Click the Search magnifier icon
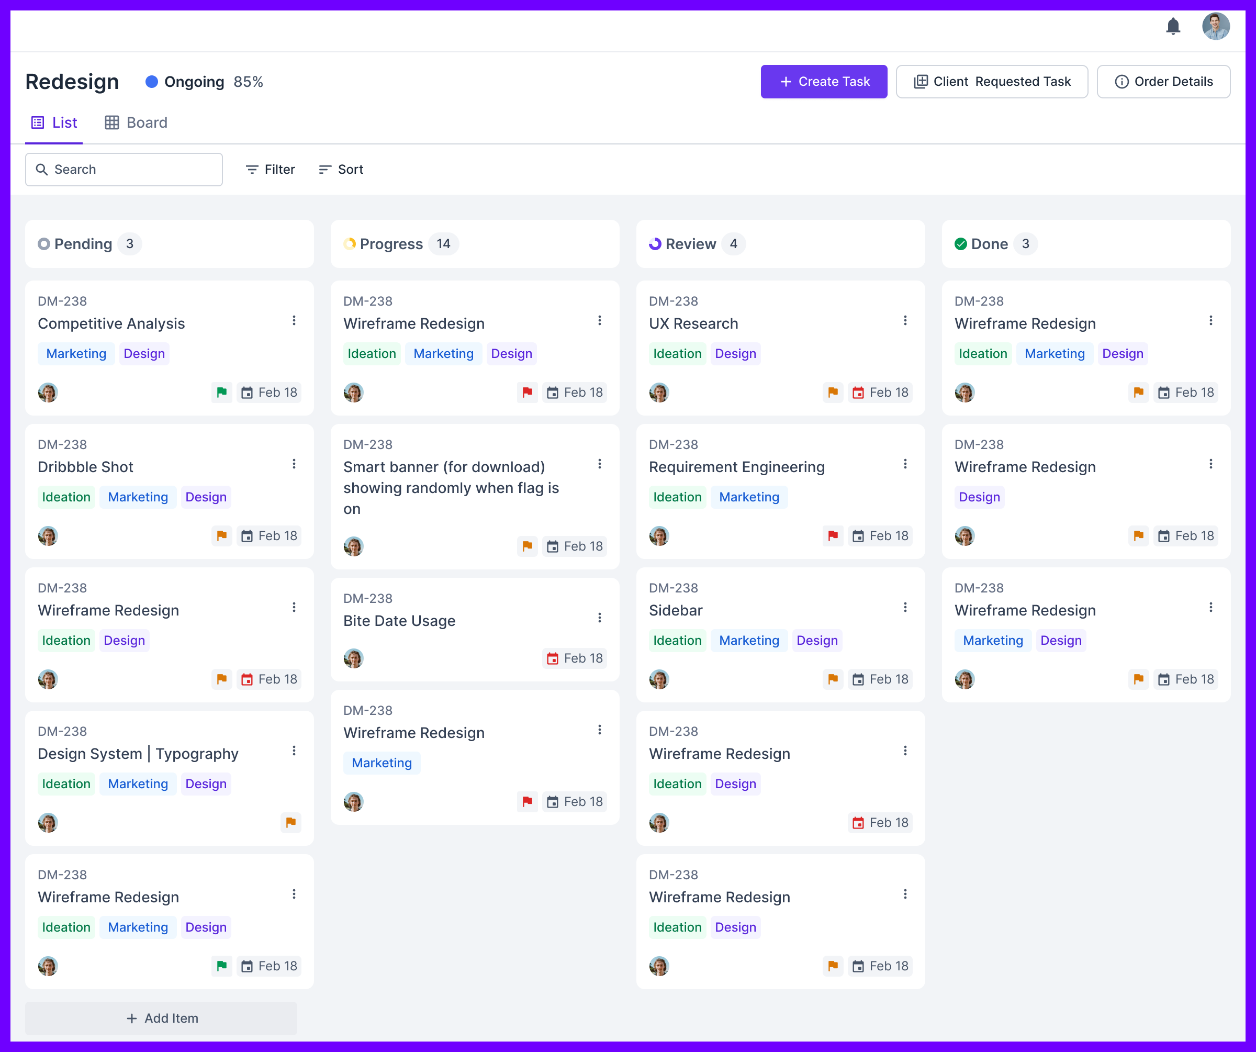Viewport: 1256px width, 1052px height. click(42, 169)
